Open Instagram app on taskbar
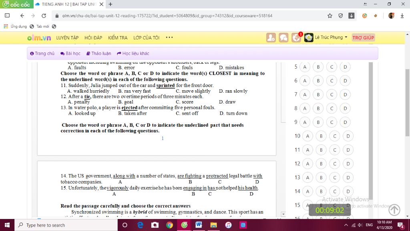 243,225
